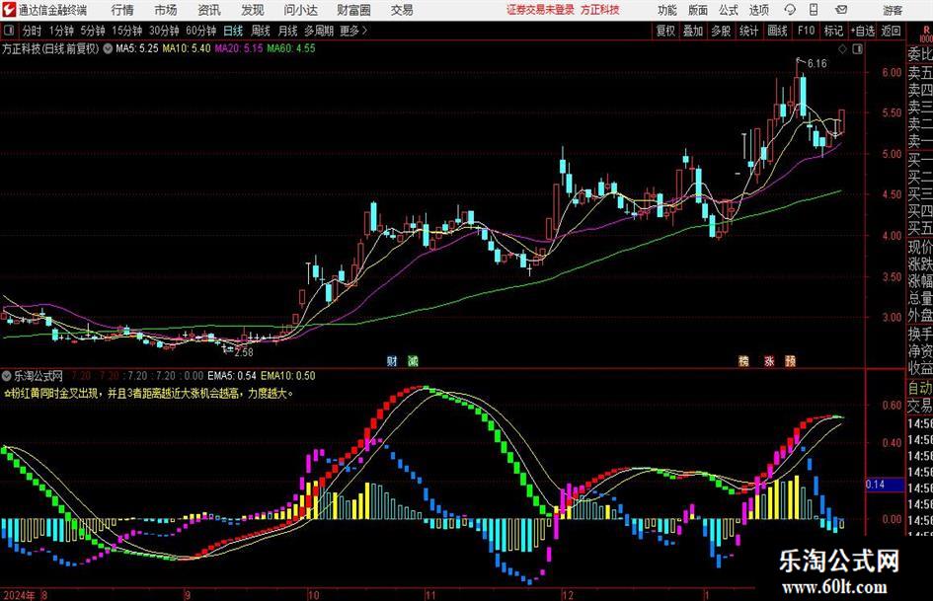933x601 pixels.
Task: Click the 通达信 red logo icon
Action: (x=9, y=10)
